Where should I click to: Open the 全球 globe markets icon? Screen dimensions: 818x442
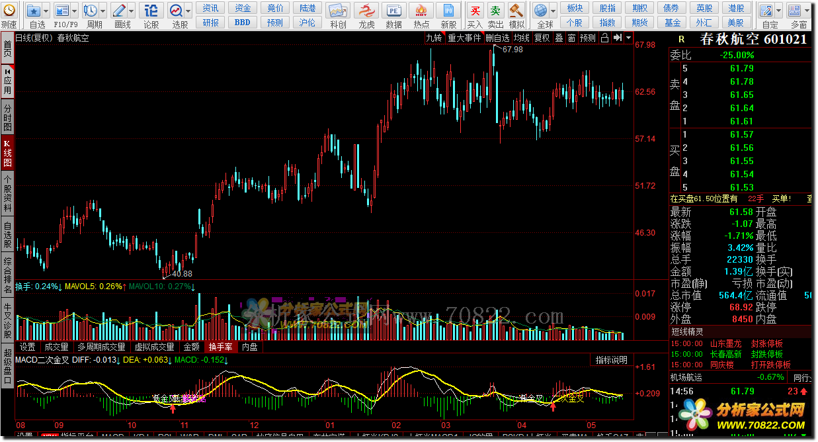(x=541, y=11)
